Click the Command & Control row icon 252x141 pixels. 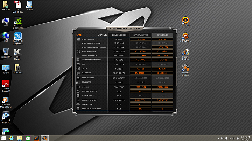click(78, 109)
